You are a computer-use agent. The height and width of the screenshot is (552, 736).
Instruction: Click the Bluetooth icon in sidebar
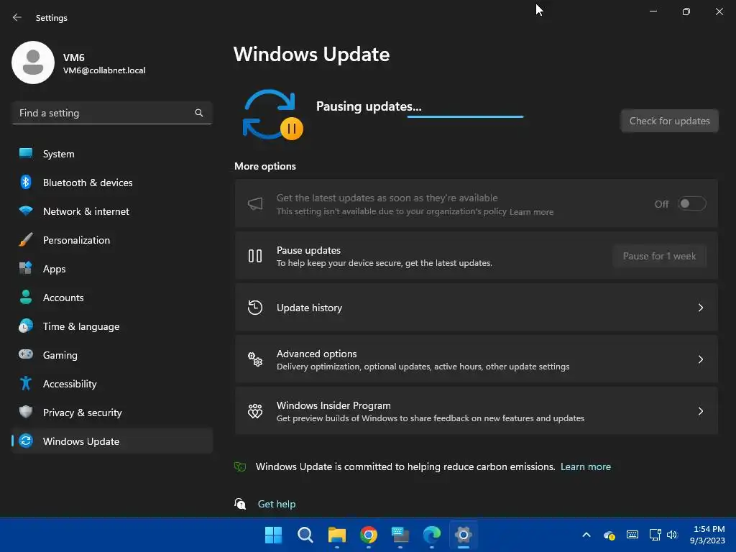point(26,182)
